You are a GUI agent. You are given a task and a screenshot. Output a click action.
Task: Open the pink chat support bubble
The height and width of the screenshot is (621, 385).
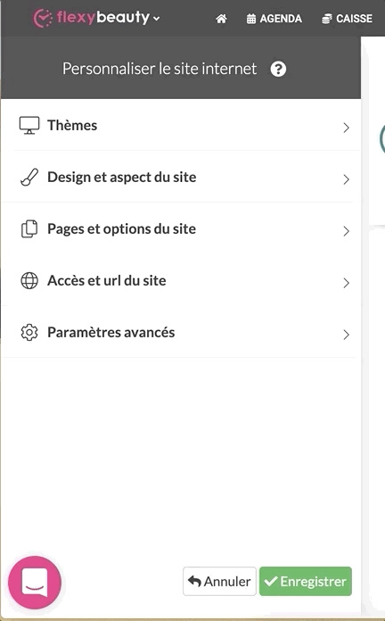[x=35, y=582]
